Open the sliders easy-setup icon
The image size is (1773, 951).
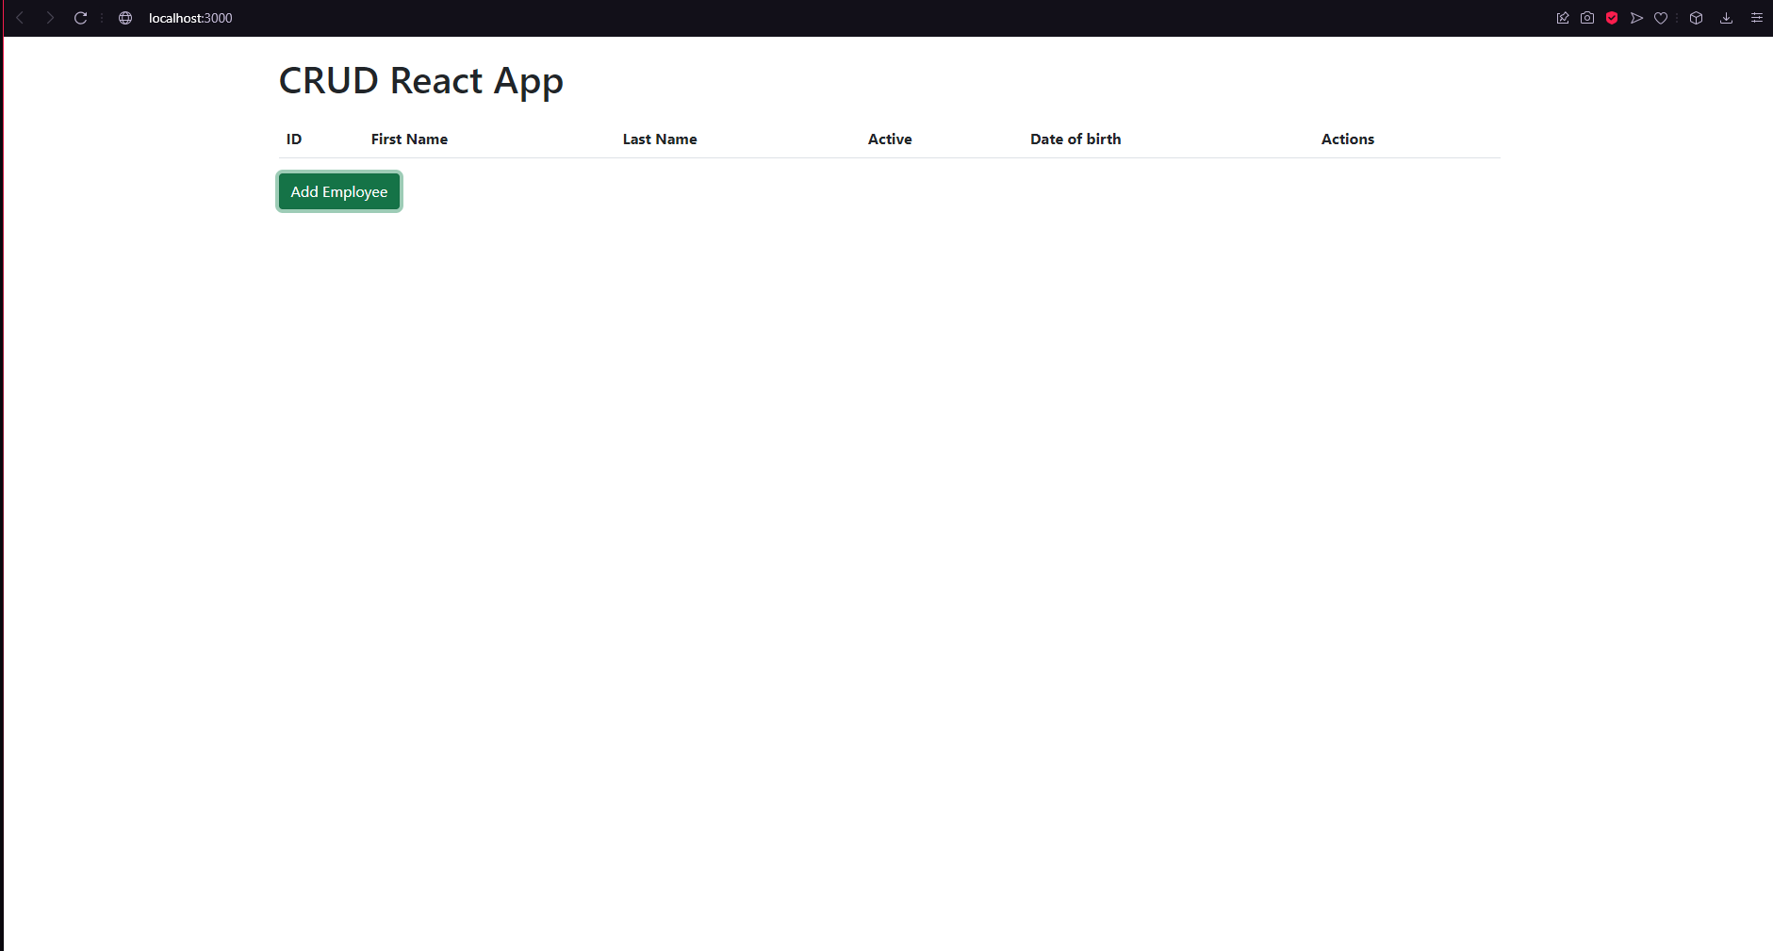click(x=1756, y=18)
